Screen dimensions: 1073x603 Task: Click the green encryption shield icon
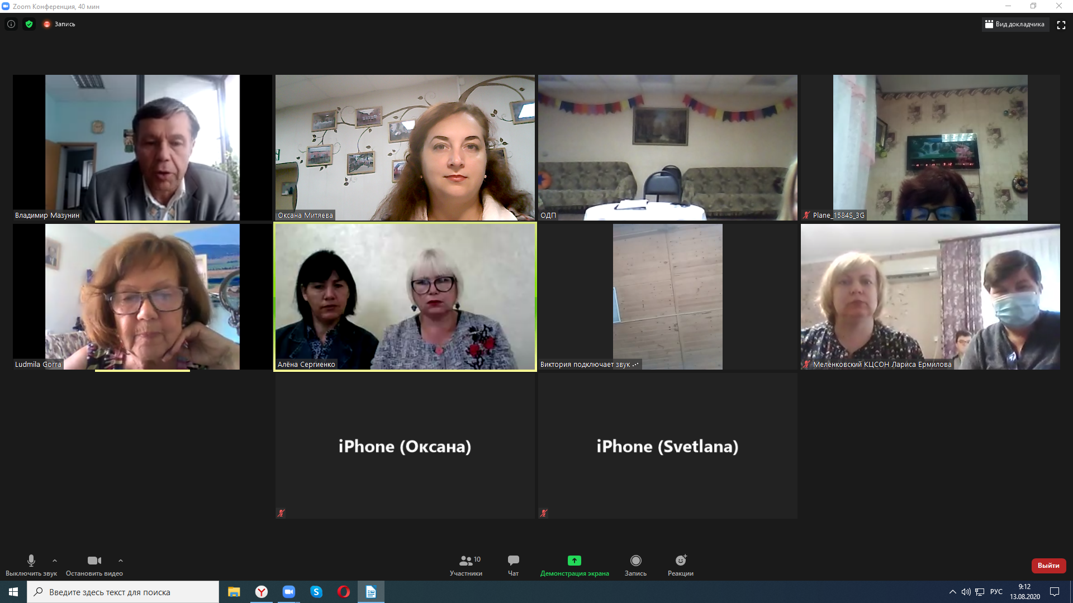click(x=29, y=24)
